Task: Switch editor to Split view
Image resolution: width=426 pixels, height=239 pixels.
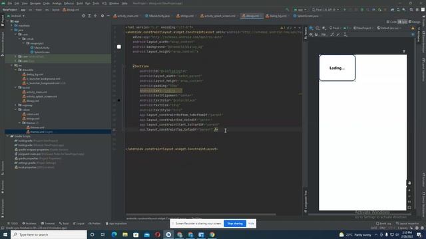Action: coord(402,22)
